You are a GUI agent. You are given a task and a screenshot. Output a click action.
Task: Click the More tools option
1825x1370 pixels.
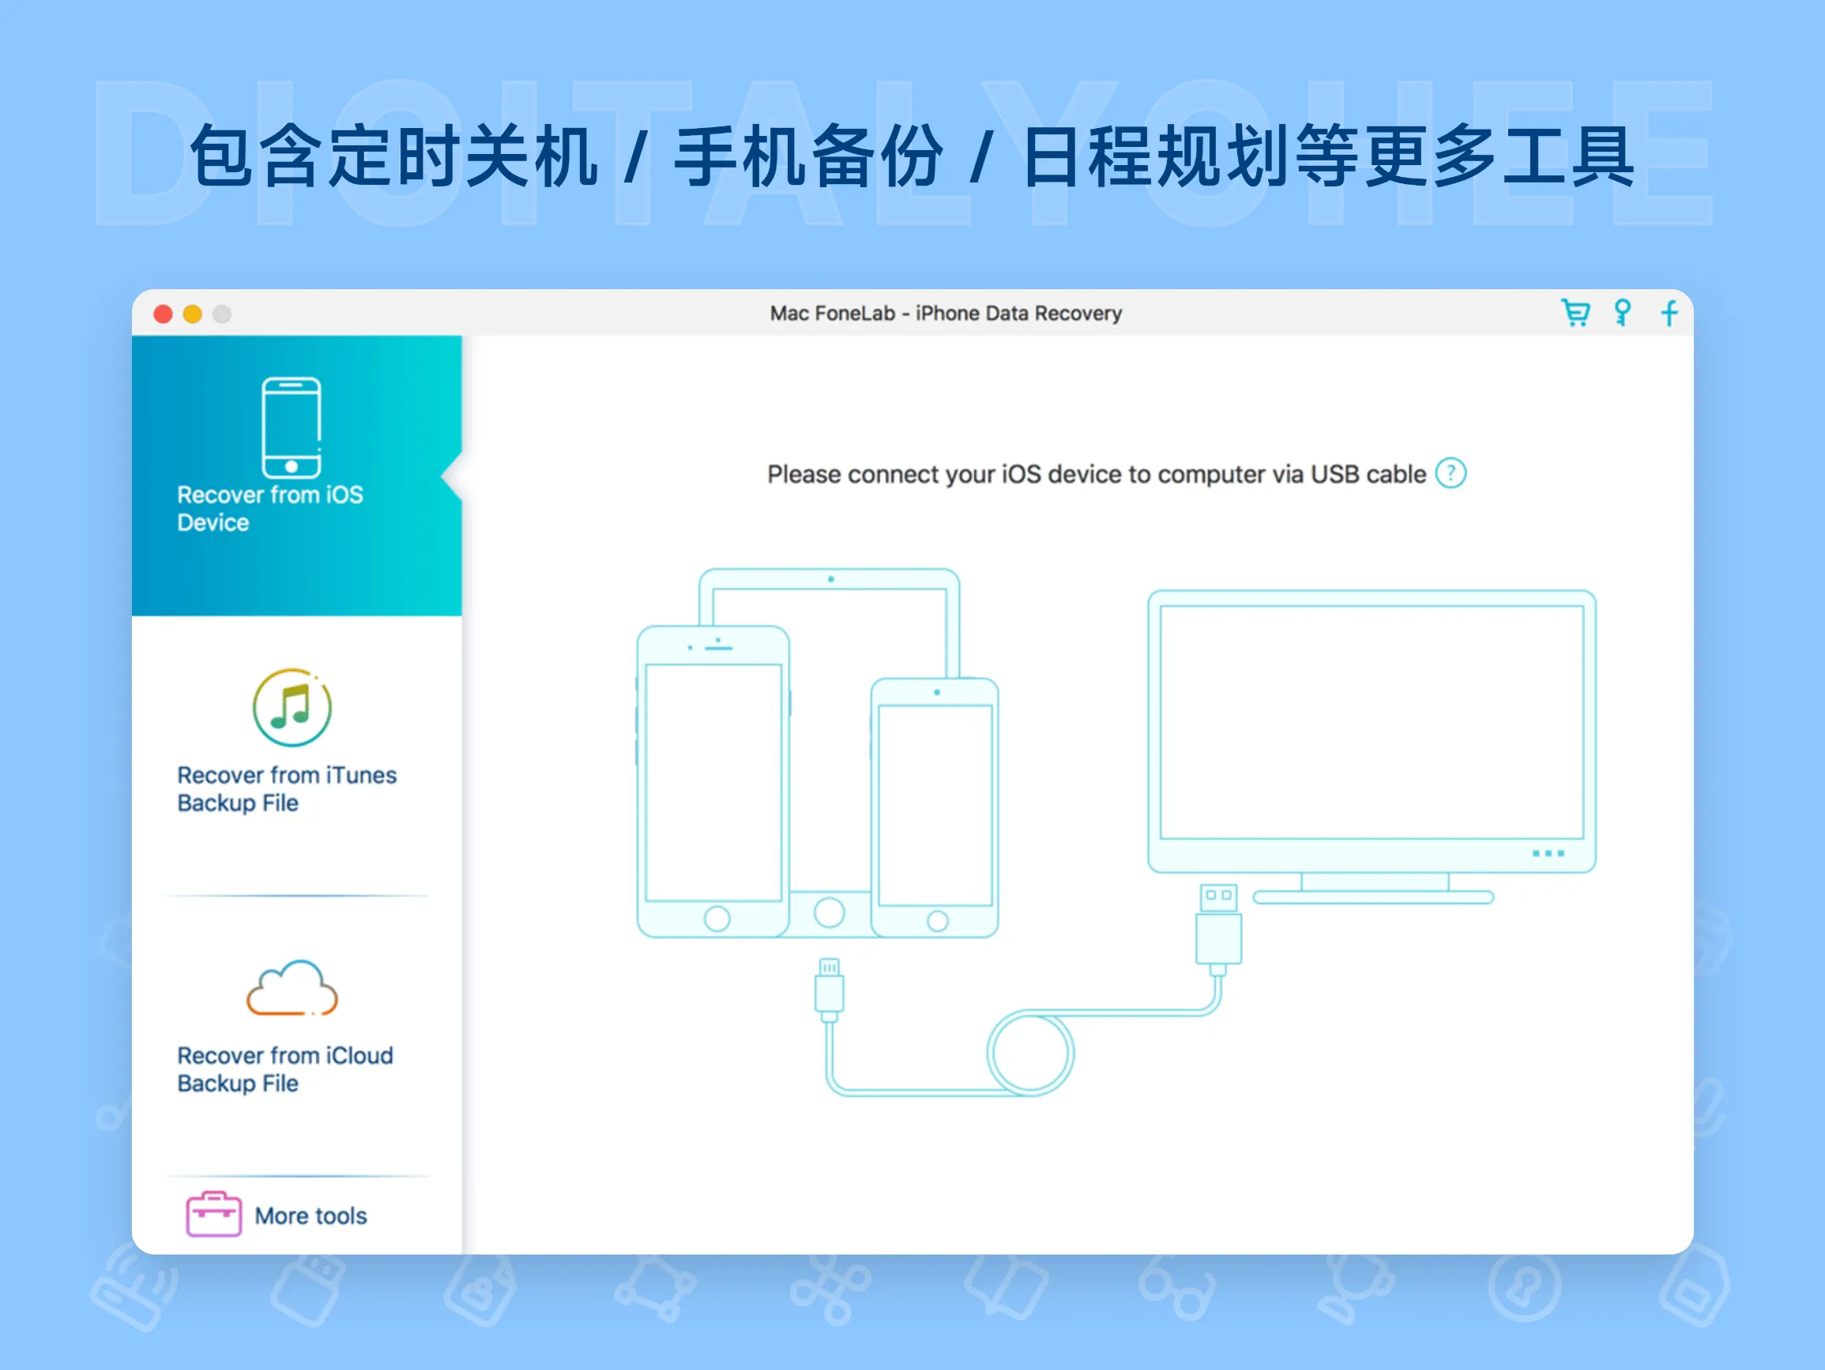click(x=310, y=1216)
